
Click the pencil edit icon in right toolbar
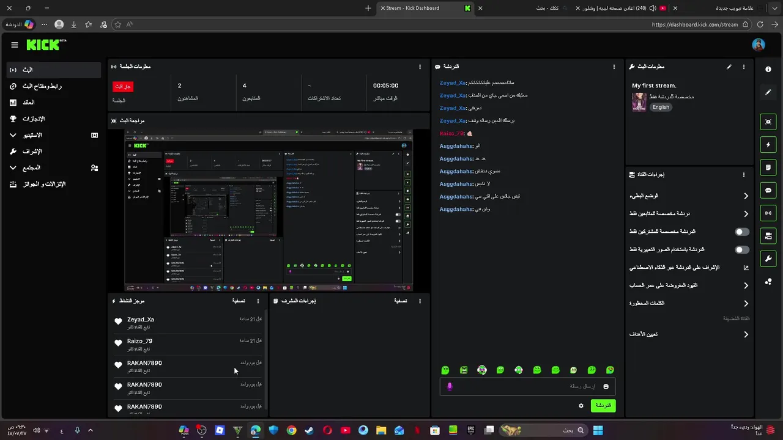point(768,92)
